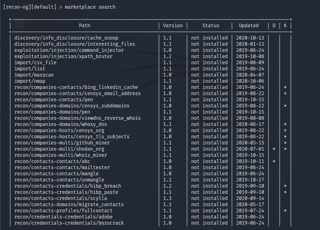Click date 2019-08-09 in csv_file row
Screen dimensions: 320x230
tap(250, 62)
